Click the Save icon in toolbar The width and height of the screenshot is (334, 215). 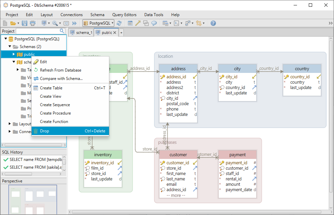(x=25, y=23)
